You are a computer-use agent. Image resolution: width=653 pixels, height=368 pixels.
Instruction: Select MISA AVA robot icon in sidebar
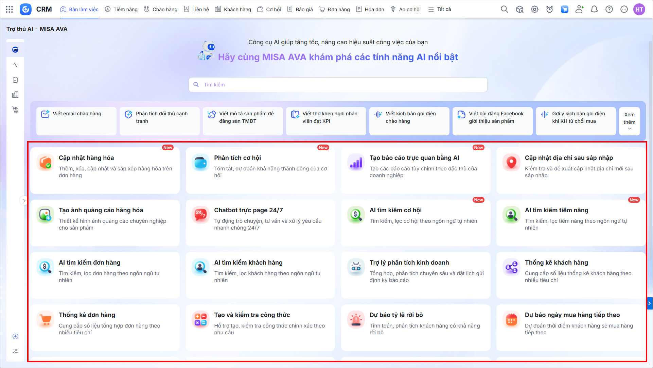(x=15, y=50)
